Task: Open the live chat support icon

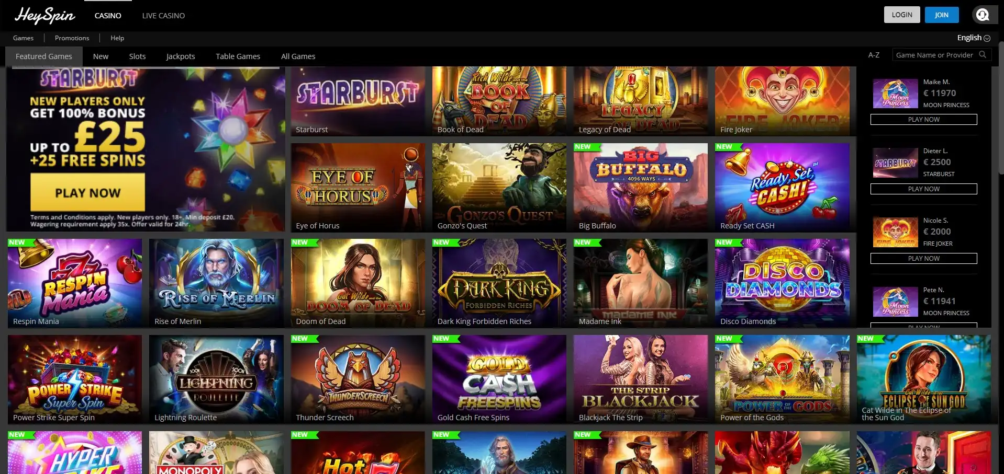Action: [x=982, y=15]
